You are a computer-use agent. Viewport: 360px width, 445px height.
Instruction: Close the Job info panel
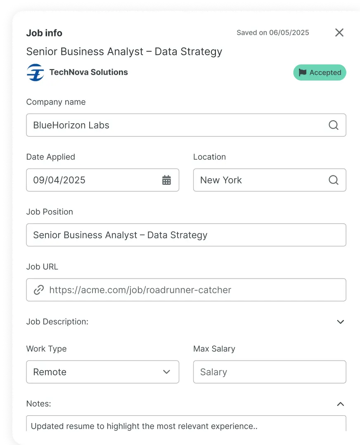[x=339, y=33]
